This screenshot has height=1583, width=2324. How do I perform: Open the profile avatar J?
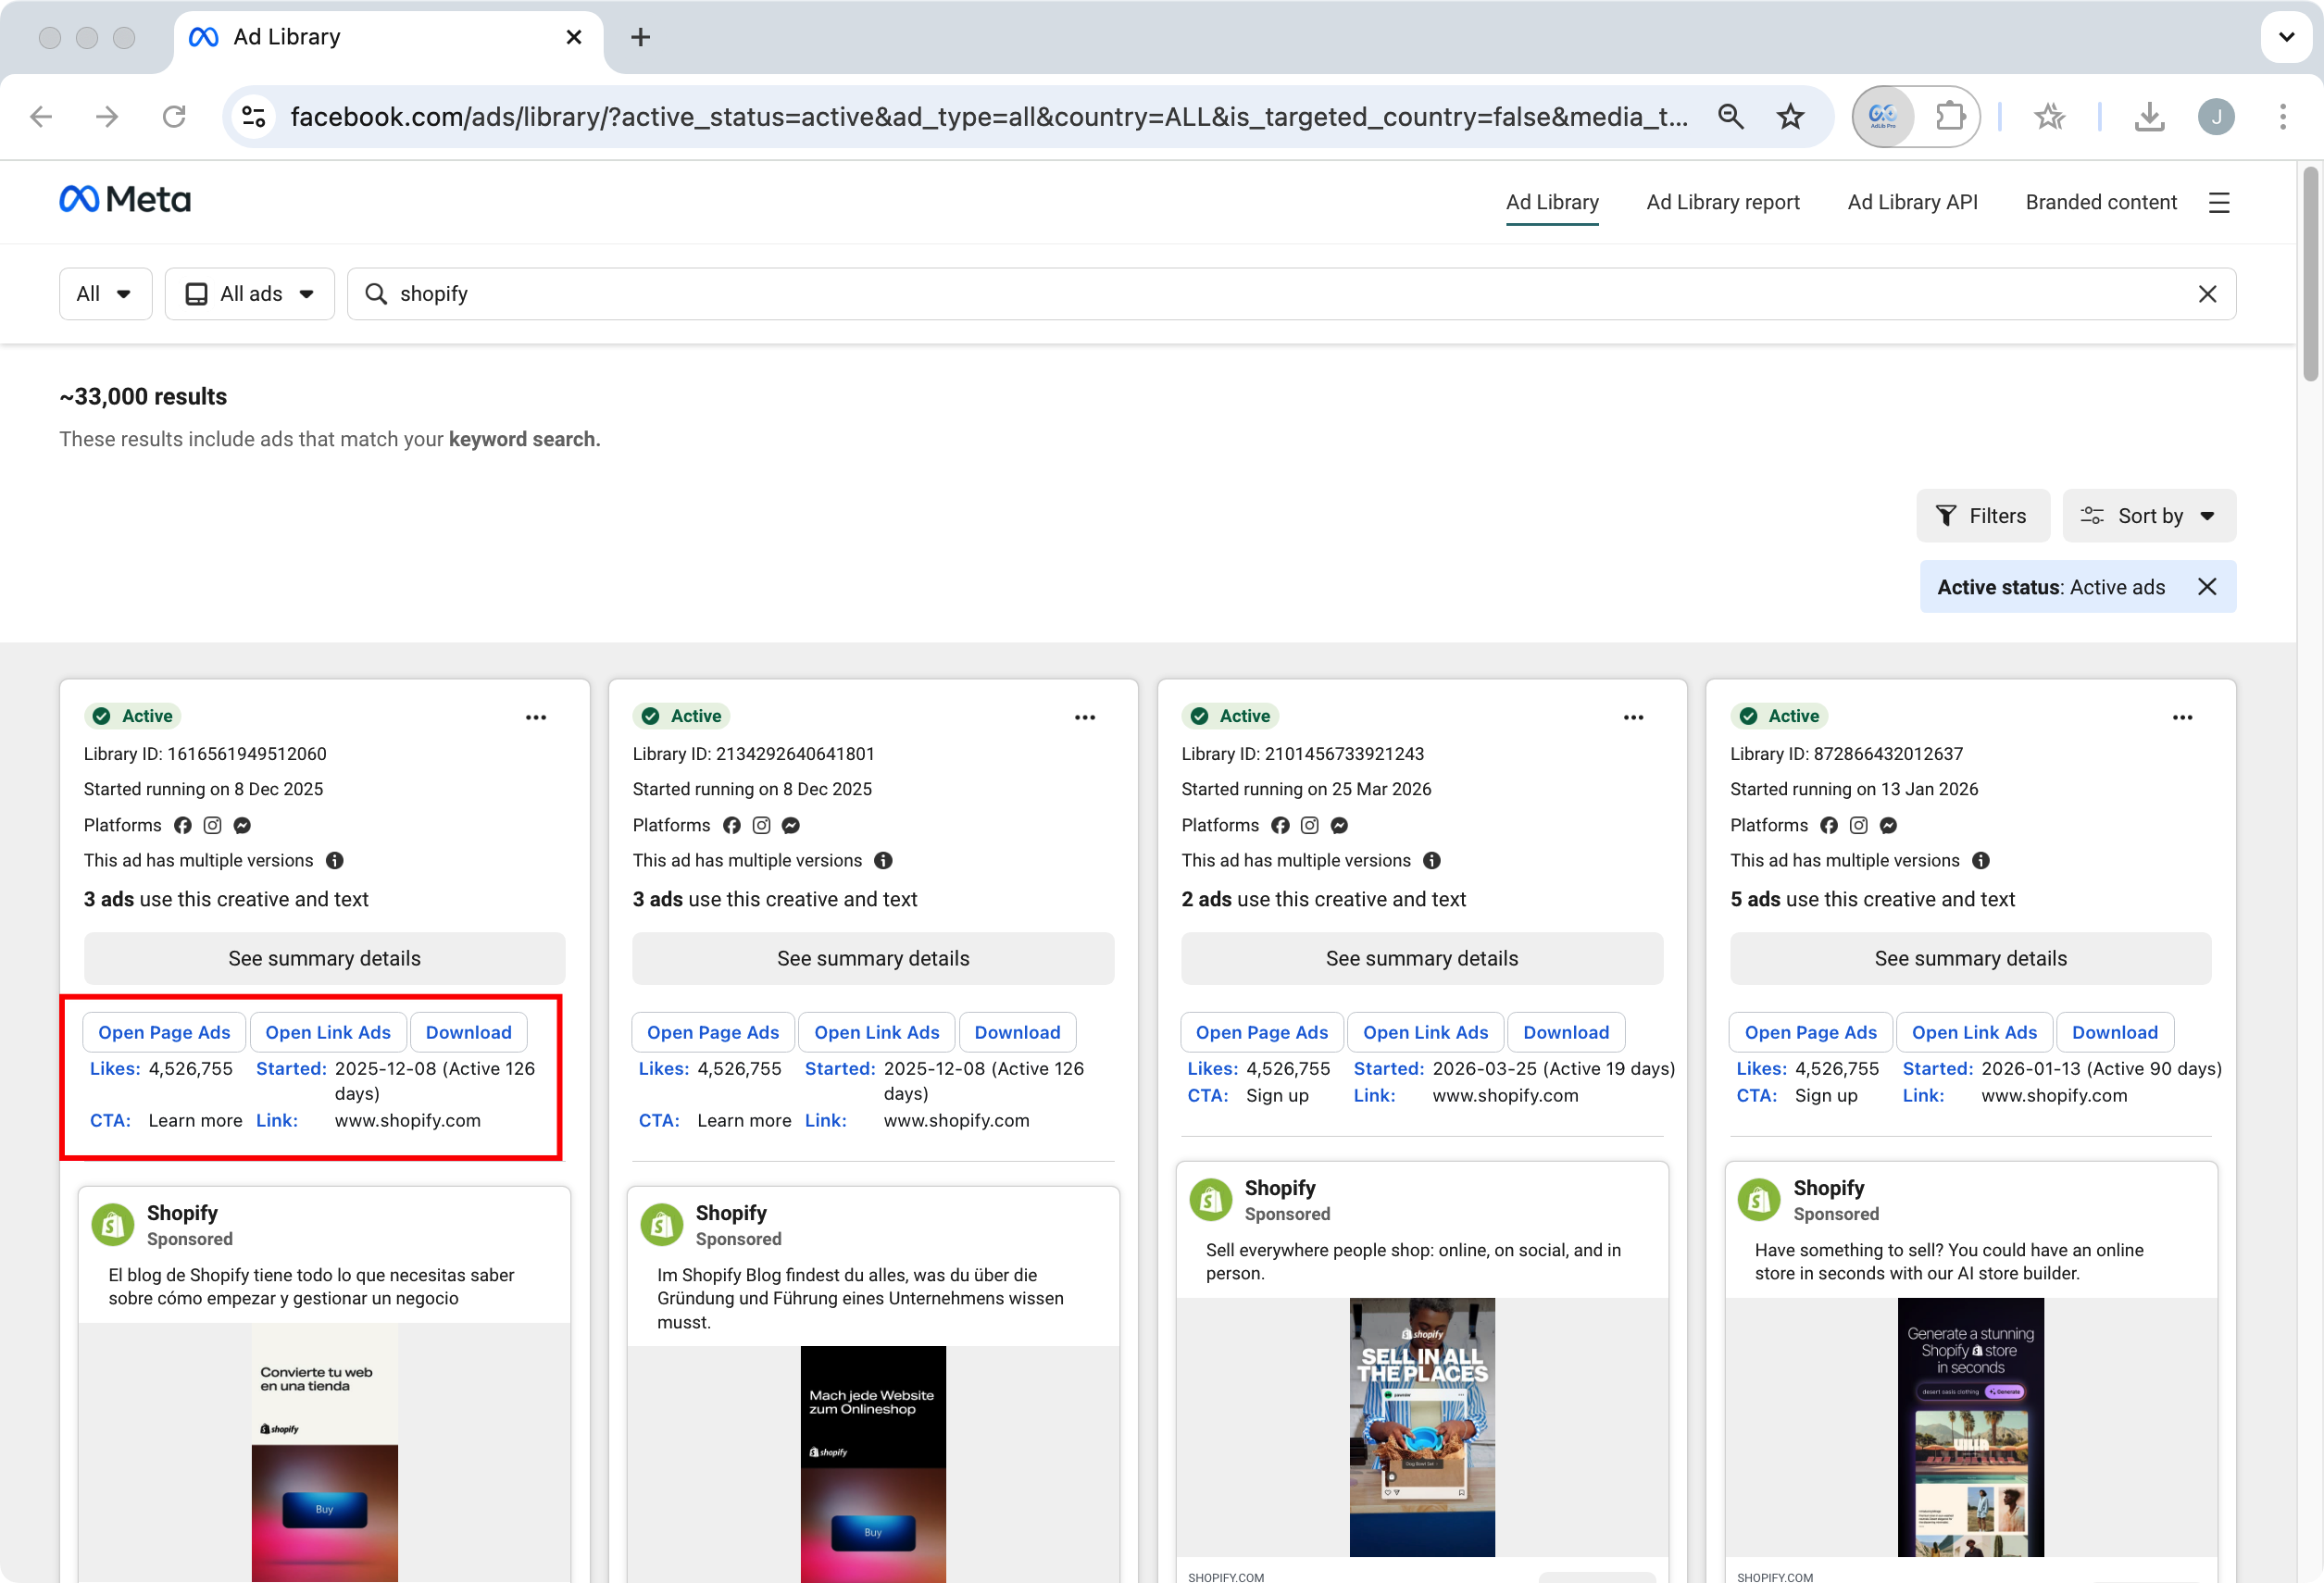[x=2216, y=117]
